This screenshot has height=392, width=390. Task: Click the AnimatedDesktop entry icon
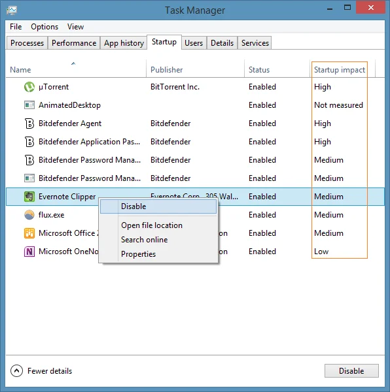click(29, 105)
